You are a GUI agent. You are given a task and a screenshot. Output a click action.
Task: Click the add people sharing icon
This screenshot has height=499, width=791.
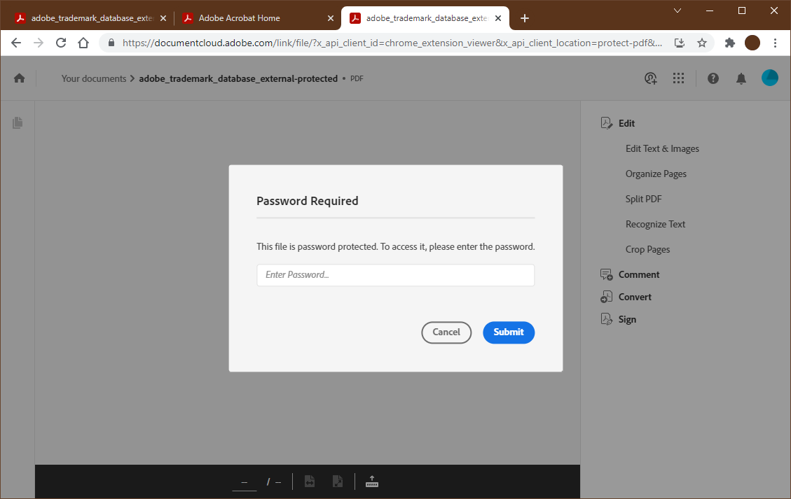click(x=650, y=78)
